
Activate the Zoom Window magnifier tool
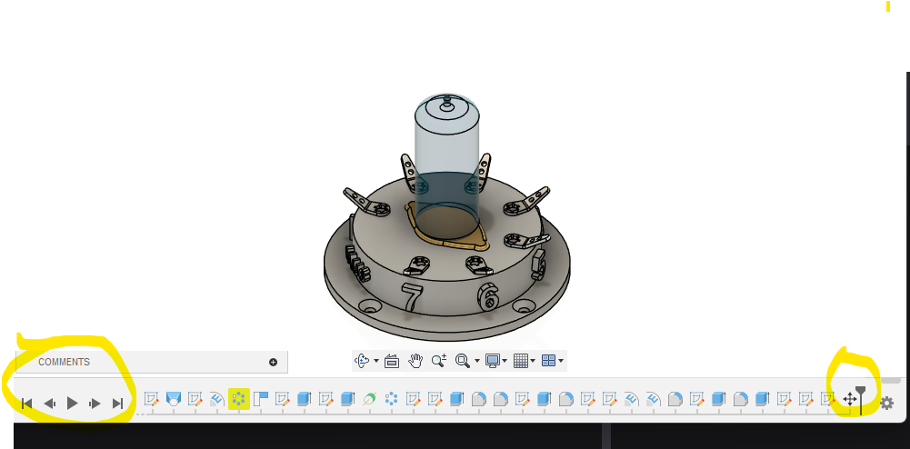coord(463,361)
